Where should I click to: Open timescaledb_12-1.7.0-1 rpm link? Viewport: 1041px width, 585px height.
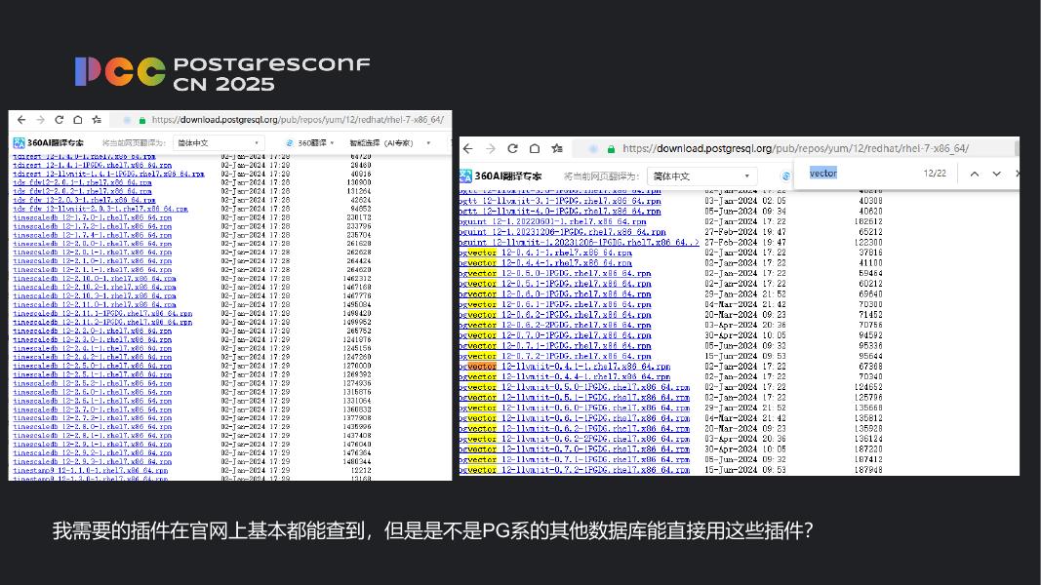coord(93,216)
